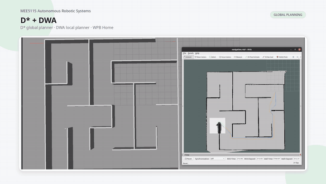Minimize the RViz window
The height and width of the screenshot is (184, 326).
(291, 49)
